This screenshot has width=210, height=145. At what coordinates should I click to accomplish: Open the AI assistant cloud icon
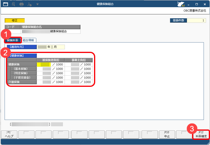pos(181,4)
